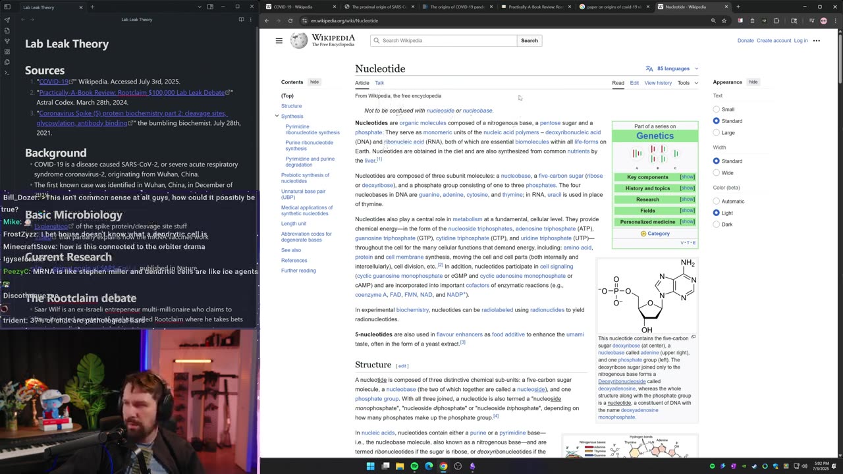Open Chrome zoom magnifier icon in address bar
The image size is (843, 474).
pos(713,20)
